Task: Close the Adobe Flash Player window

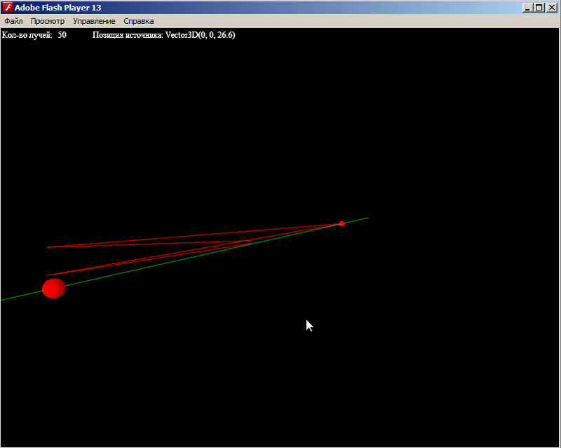Action: point(551,7)
